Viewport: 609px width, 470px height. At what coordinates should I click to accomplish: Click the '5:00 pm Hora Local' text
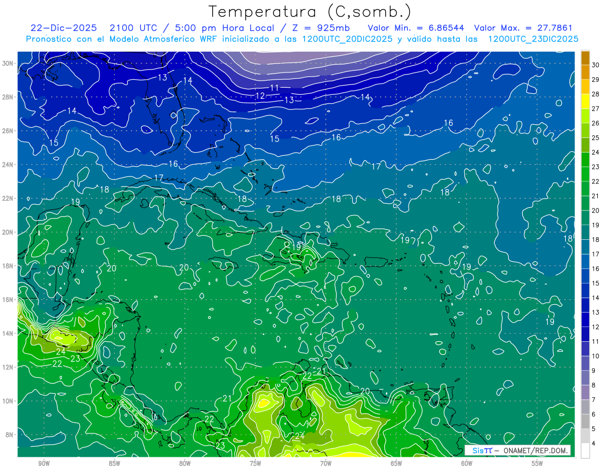coord(224,28)
